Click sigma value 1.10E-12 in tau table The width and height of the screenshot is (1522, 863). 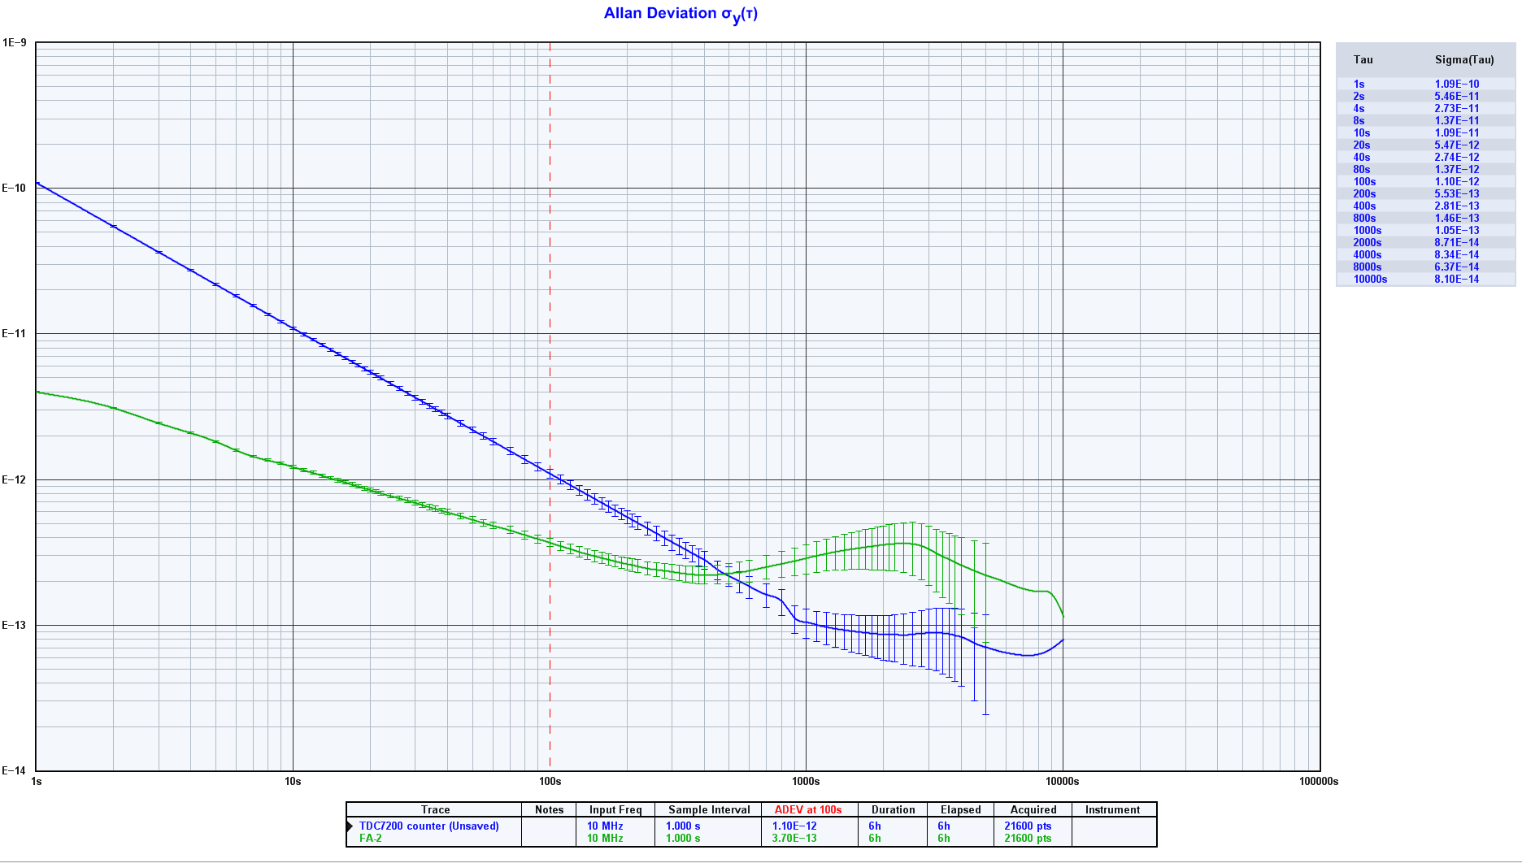tap(1456, 181)
